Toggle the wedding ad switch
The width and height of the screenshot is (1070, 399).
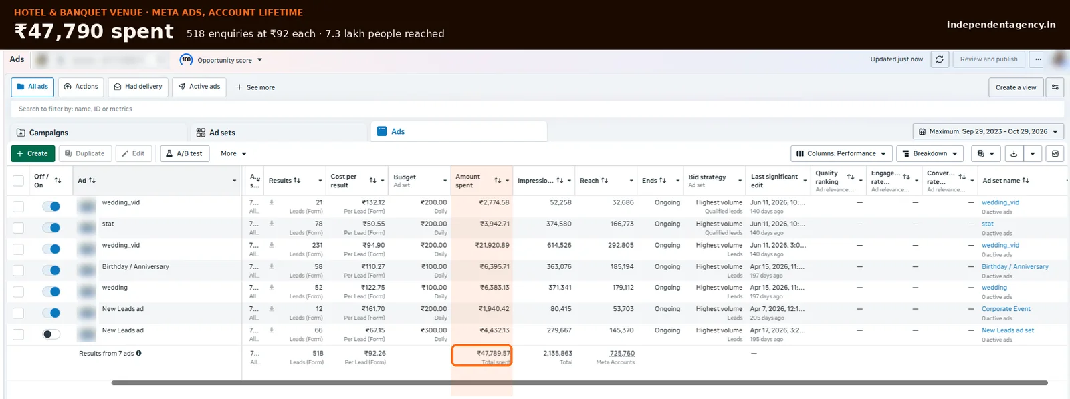point(51,292)
